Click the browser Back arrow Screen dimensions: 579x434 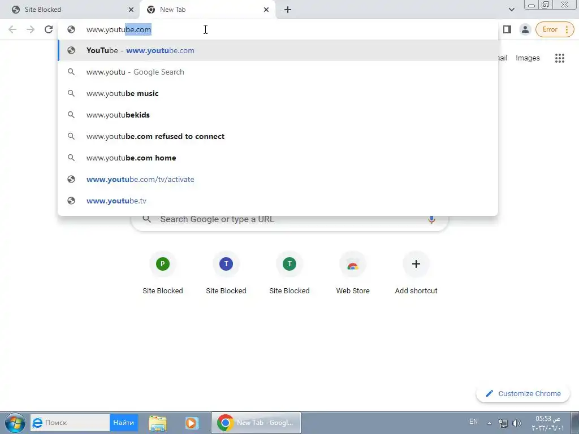point(12,29)
